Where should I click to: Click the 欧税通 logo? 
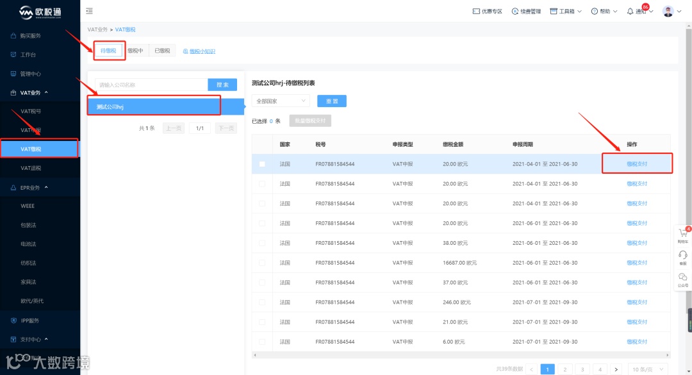pos(40,12)
